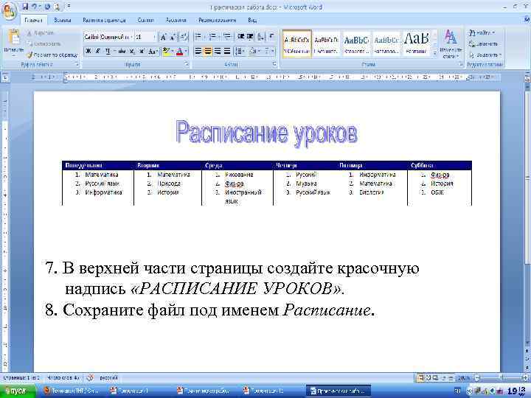Click the Save icon in quick access toolbar
531x398 pixels.
pos(25,7)
